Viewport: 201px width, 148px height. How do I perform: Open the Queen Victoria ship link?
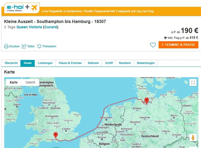coord(29,27)
